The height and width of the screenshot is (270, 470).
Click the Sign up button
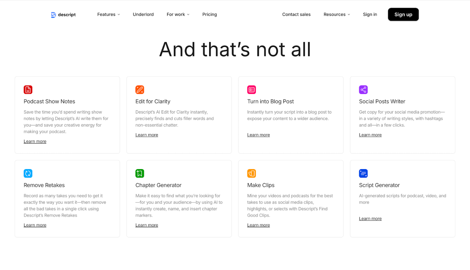[x=403, y=14]
